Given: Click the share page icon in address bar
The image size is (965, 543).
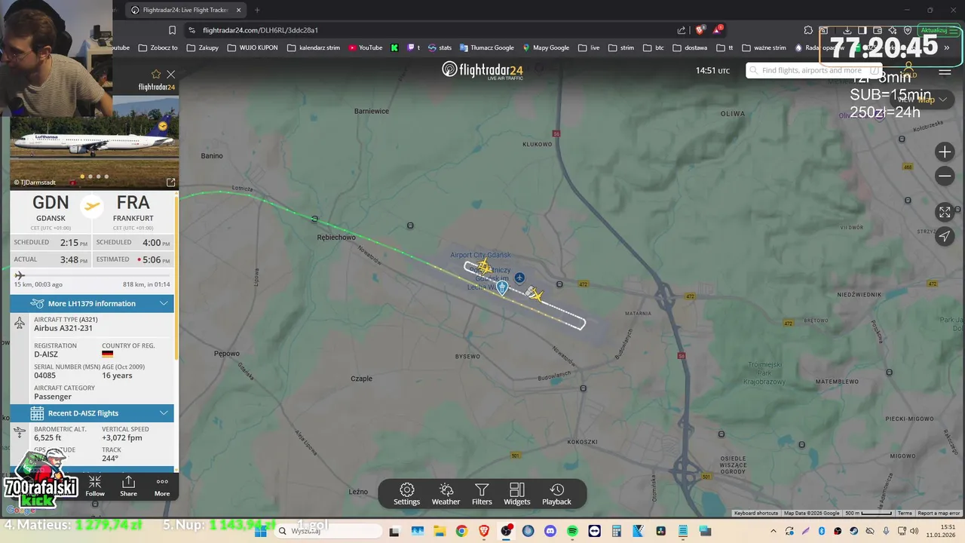Looking at the screenshot, I should pyautogui.click(x=682, y=30).
